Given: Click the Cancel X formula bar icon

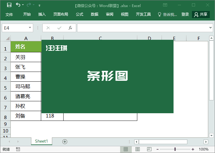Looking at the screenshot, I should [48, 28].
